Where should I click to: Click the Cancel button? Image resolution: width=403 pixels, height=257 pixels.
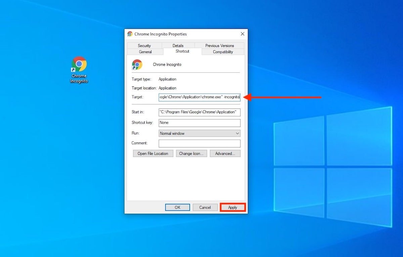[x=205, y=207]
